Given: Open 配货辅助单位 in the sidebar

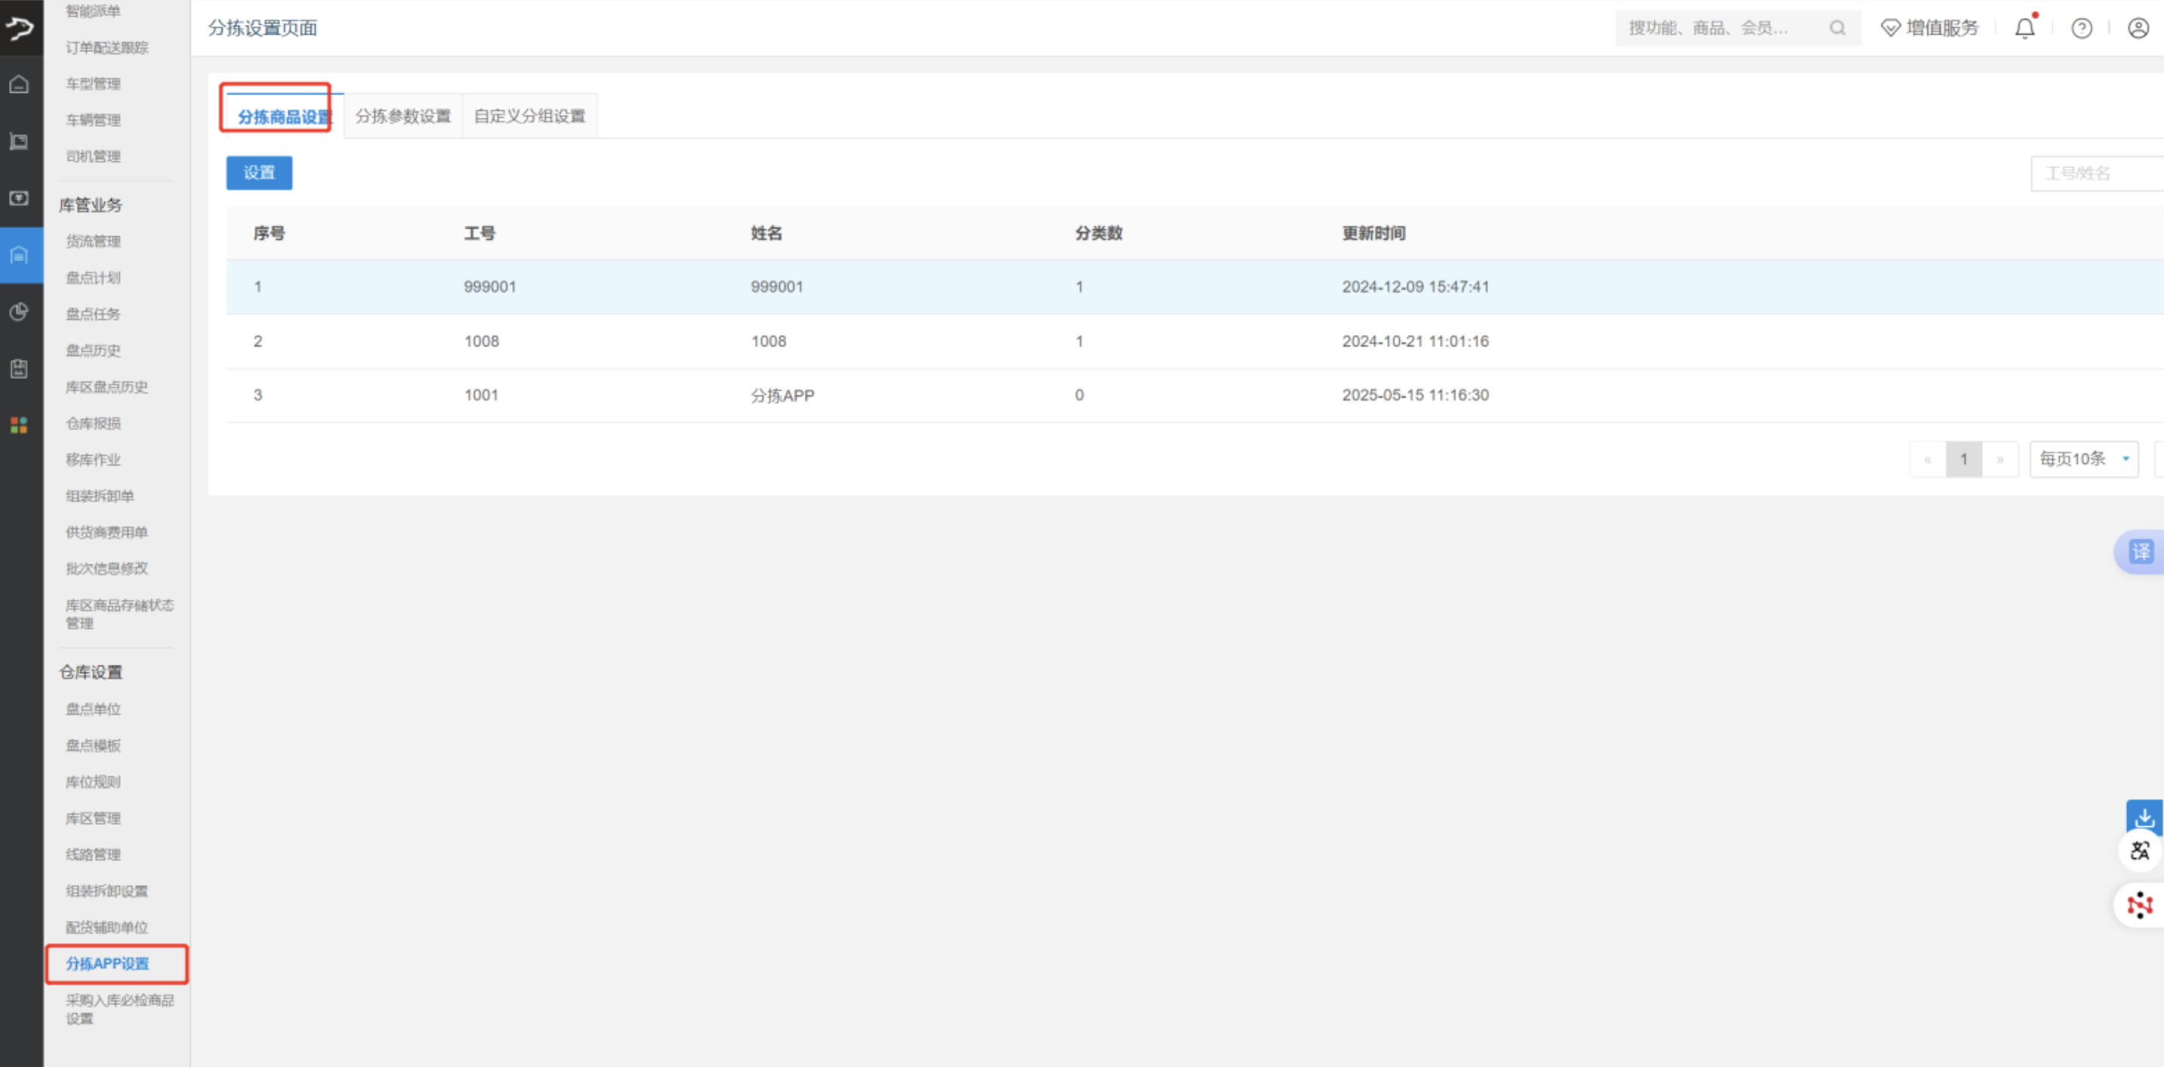Looking at the screenshot, I should coord(106,927).
